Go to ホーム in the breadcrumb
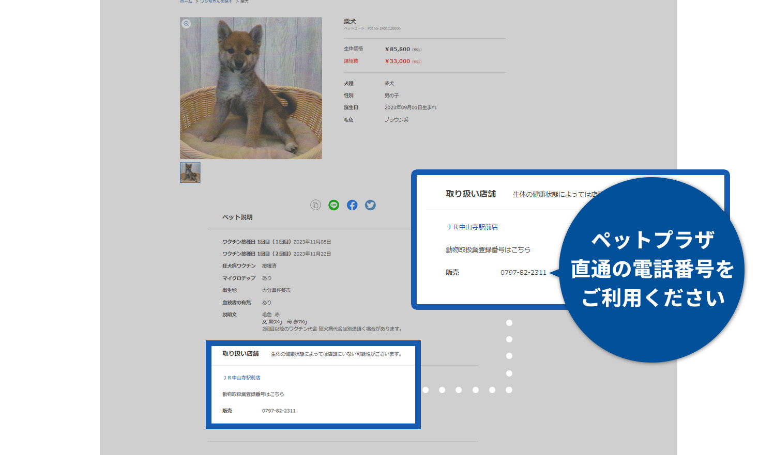The width and height of the screenshot is (759, 455). [186, 2]
